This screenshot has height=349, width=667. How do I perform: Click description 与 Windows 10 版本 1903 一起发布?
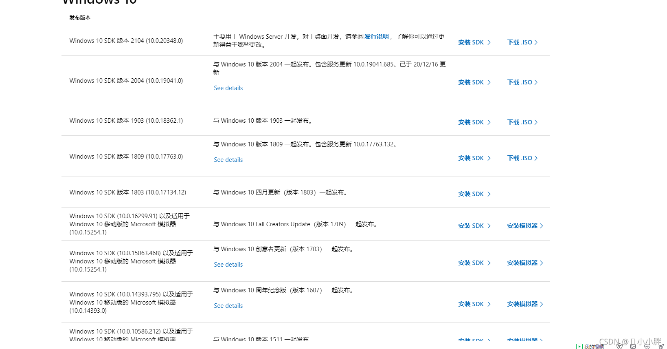[263, 121]
